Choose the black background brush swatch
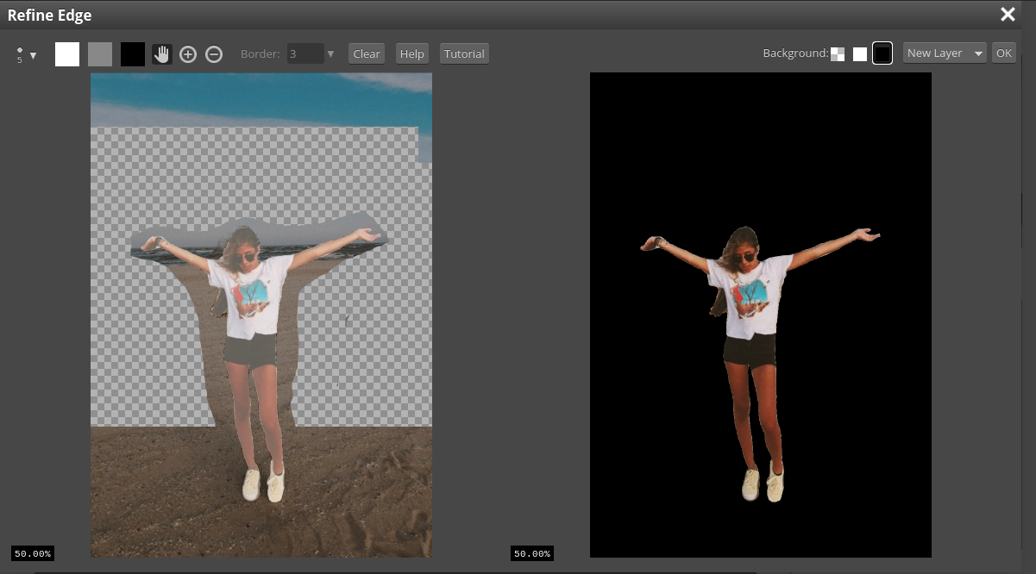The height and width of the screenshot is (574, 1036). pos(133,54)
